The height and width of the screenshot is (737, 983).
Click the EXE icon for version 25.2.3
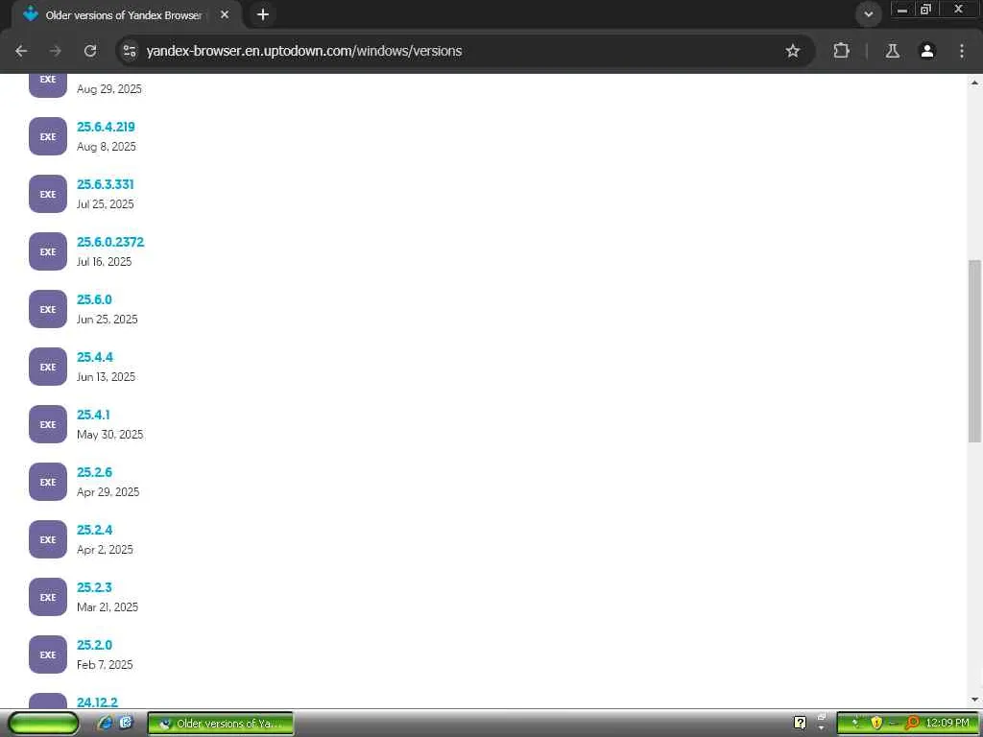click(x=48, y=597)
